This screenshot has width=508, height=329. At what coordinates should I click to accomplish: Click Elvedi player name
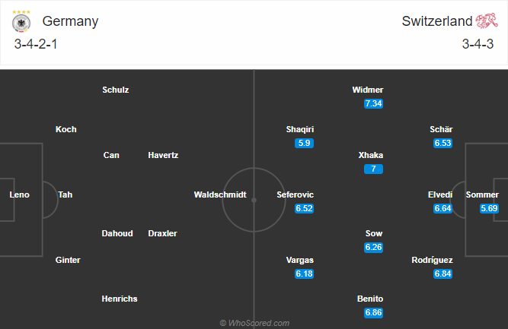pyautogui.click(x=440, y=195)
